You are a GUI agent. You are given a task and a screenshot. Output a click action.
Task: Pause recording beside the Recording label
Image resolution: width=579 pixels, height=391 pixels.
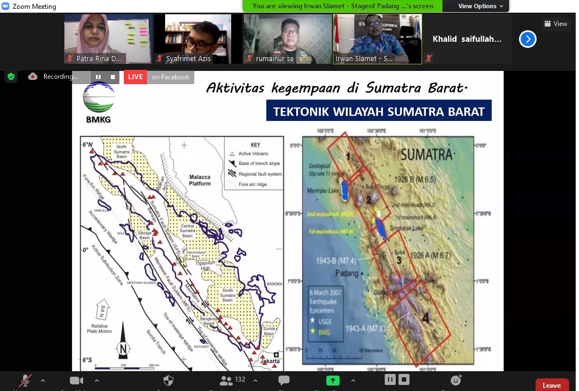[x=98, y=77]
